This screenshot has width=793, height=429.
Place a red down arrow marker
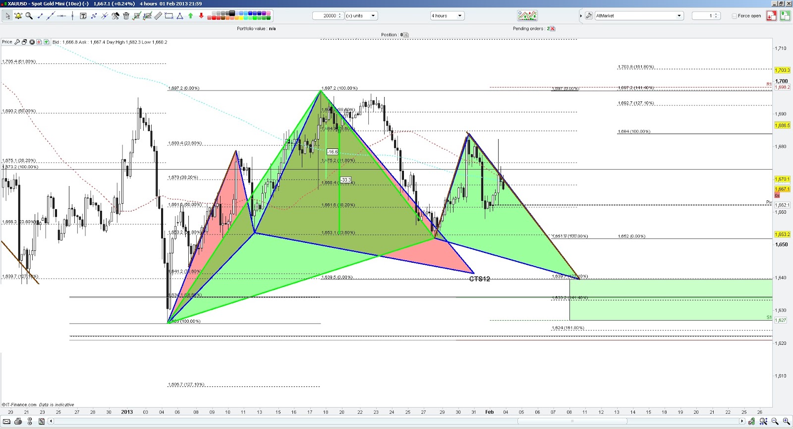coord(201,16)
